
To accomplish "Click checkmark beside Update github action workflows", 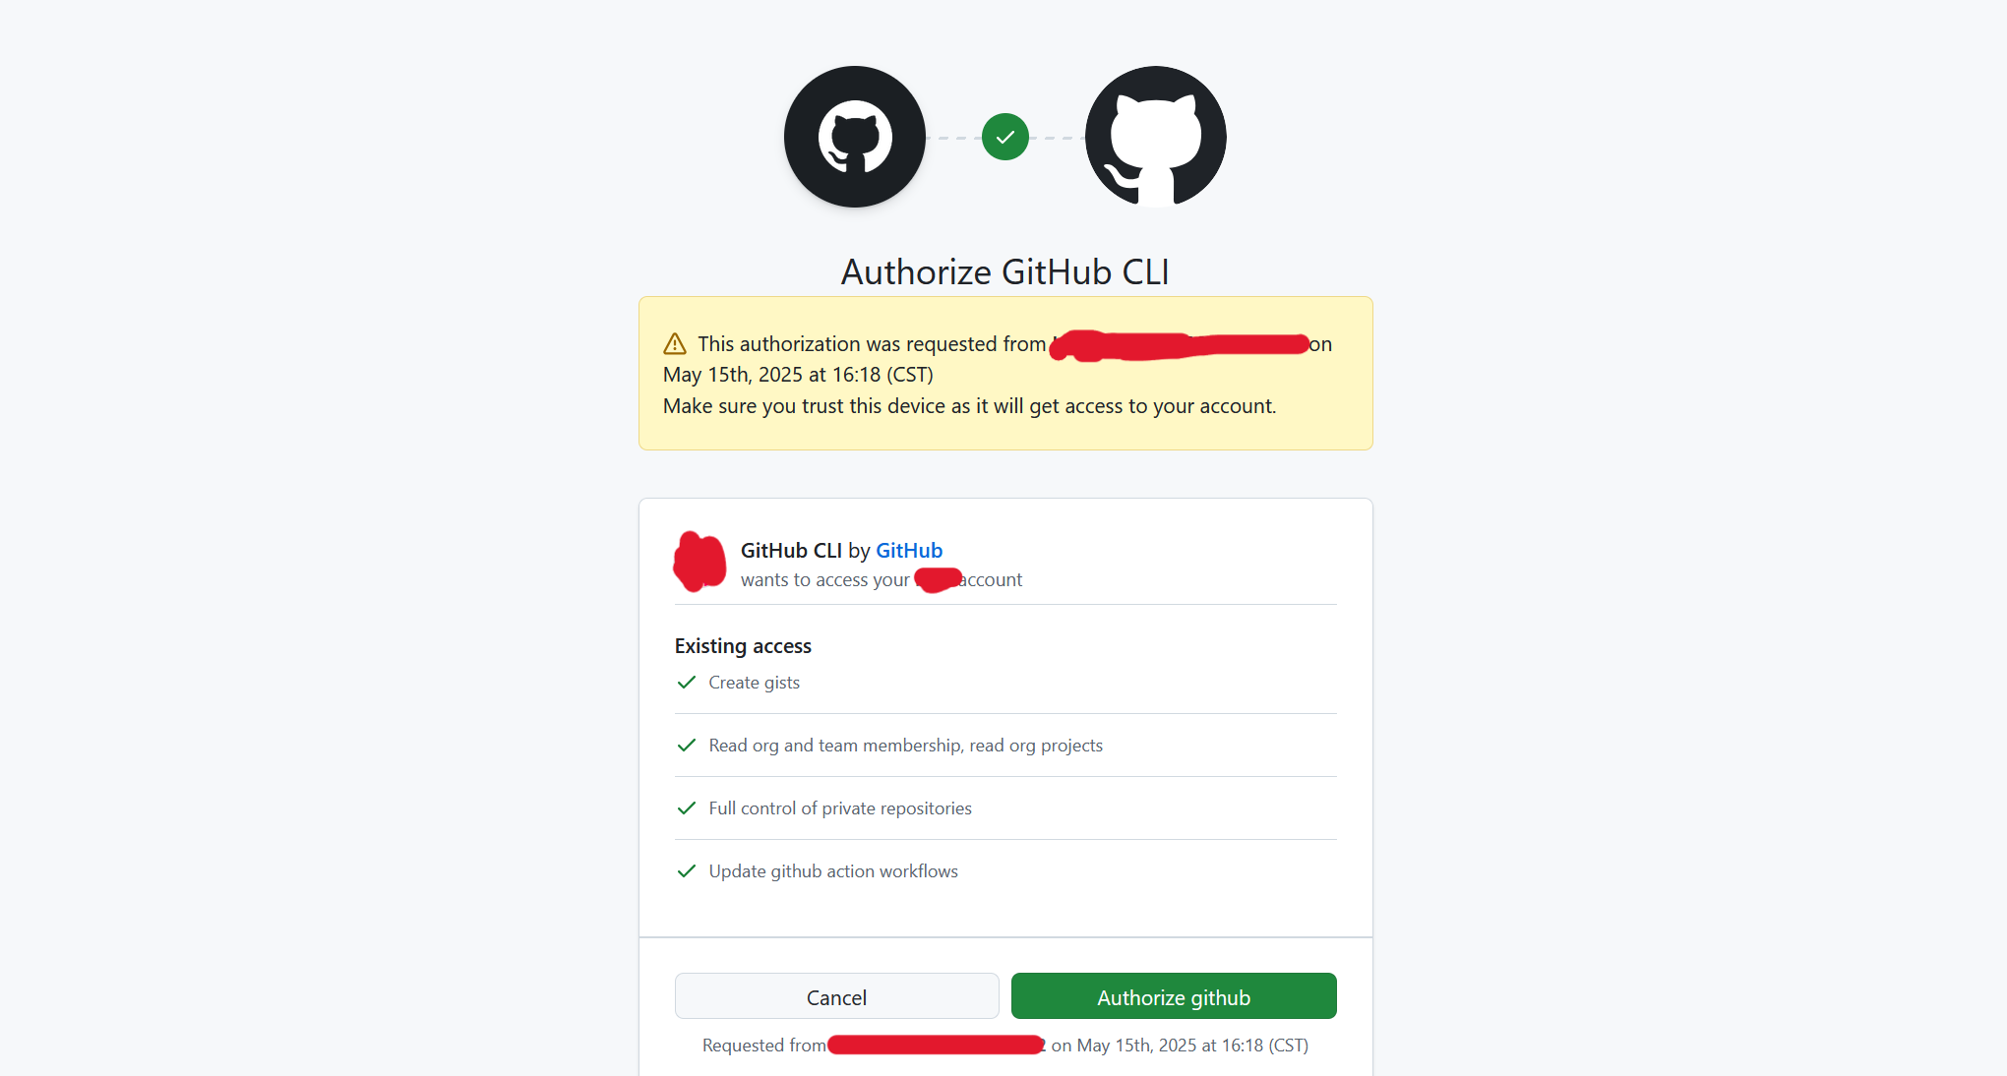I will click(x=687, y=870).
